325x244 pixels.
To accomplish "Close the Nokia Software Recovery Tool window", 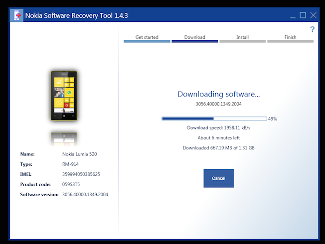I will click(x=313, y=15).
